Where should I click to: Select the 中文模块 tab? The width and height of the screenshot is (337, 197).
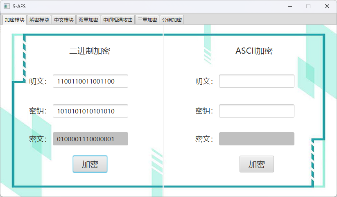click(63, 20)
